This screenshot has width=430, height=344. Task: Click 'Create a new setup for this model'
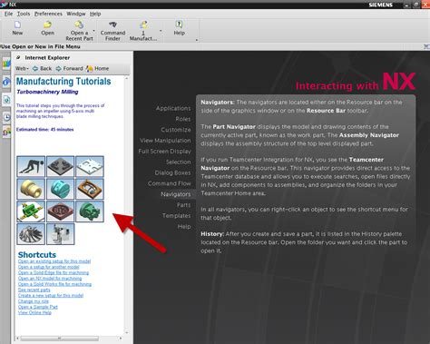click(51, 296)
